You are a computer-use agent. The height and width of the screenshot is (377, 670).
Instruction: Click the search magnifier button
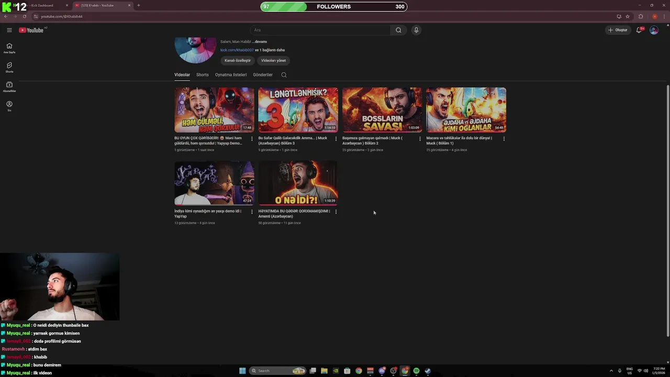point(398,30)
